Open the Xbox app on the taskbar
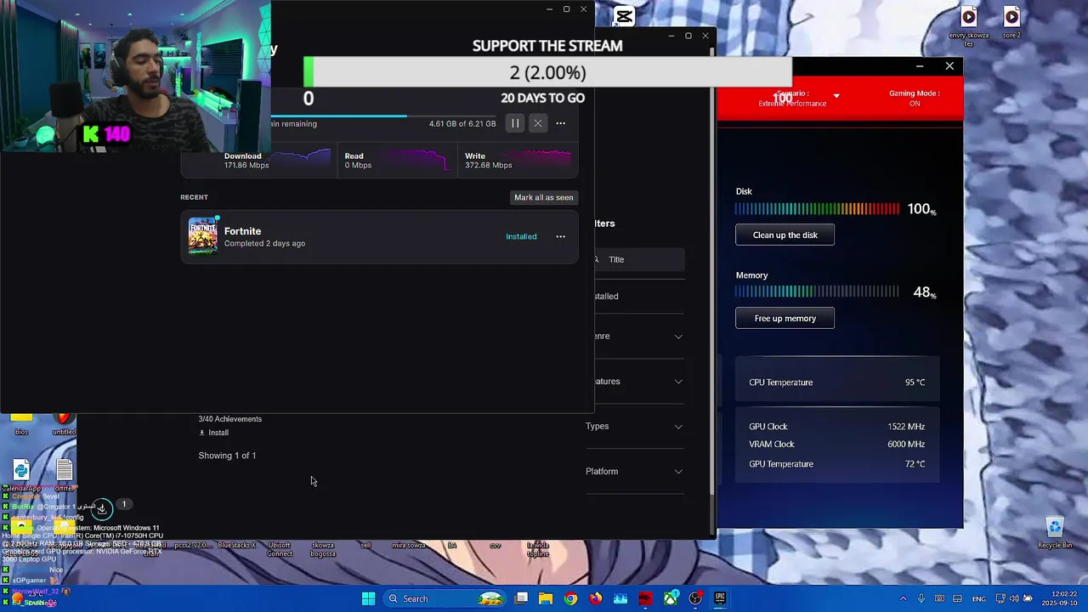 (x=671, y=598)
